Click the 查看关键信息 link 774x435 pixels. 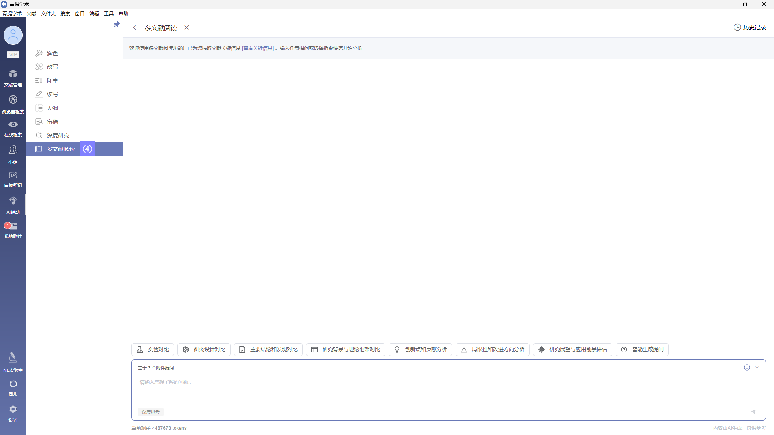pos(257,48)
